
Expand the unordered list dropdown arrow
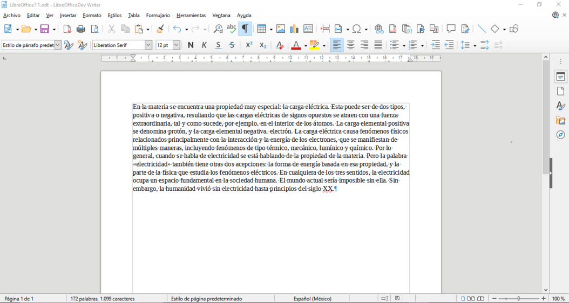point(404,46)
